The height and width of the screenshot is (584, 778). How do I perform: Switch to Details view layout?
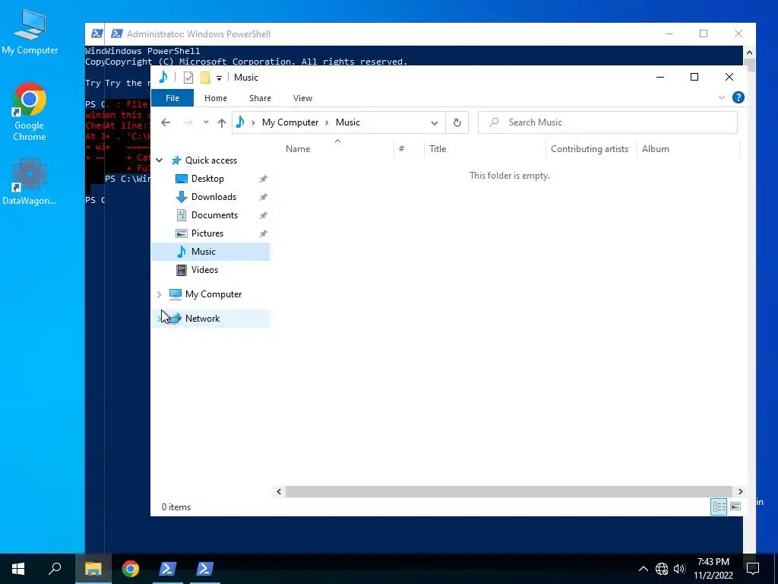[x=719, y=506]
